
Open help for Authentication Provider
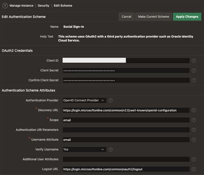click(111, 100)
